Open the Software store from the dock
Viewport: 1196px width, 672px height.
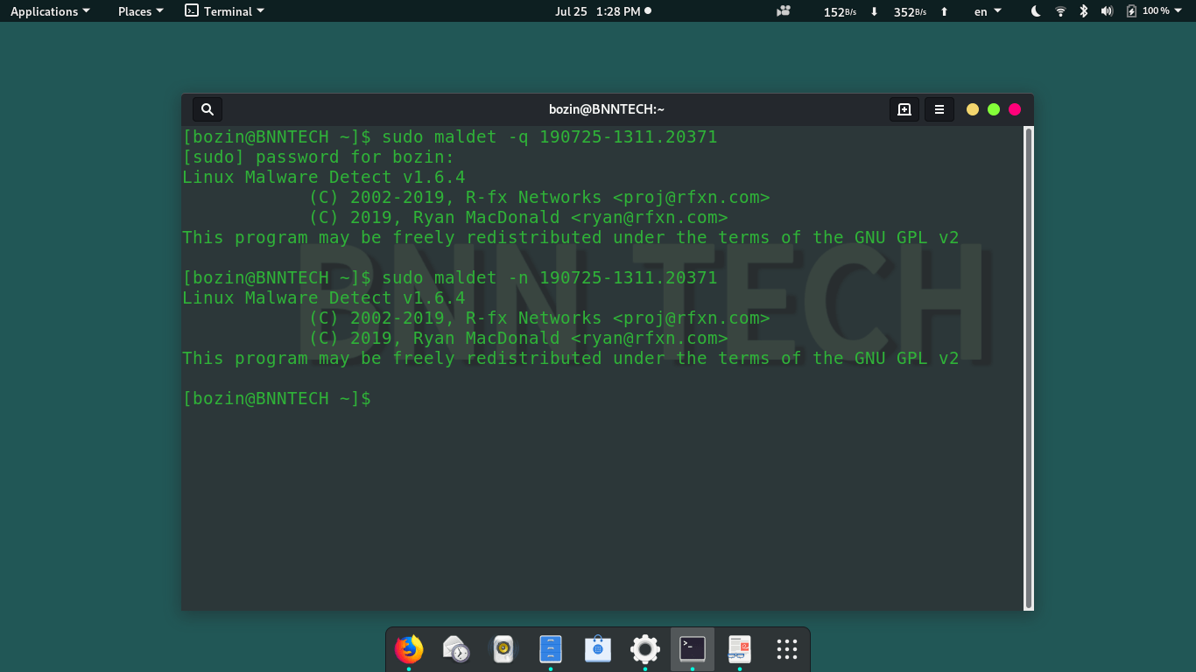597,648
